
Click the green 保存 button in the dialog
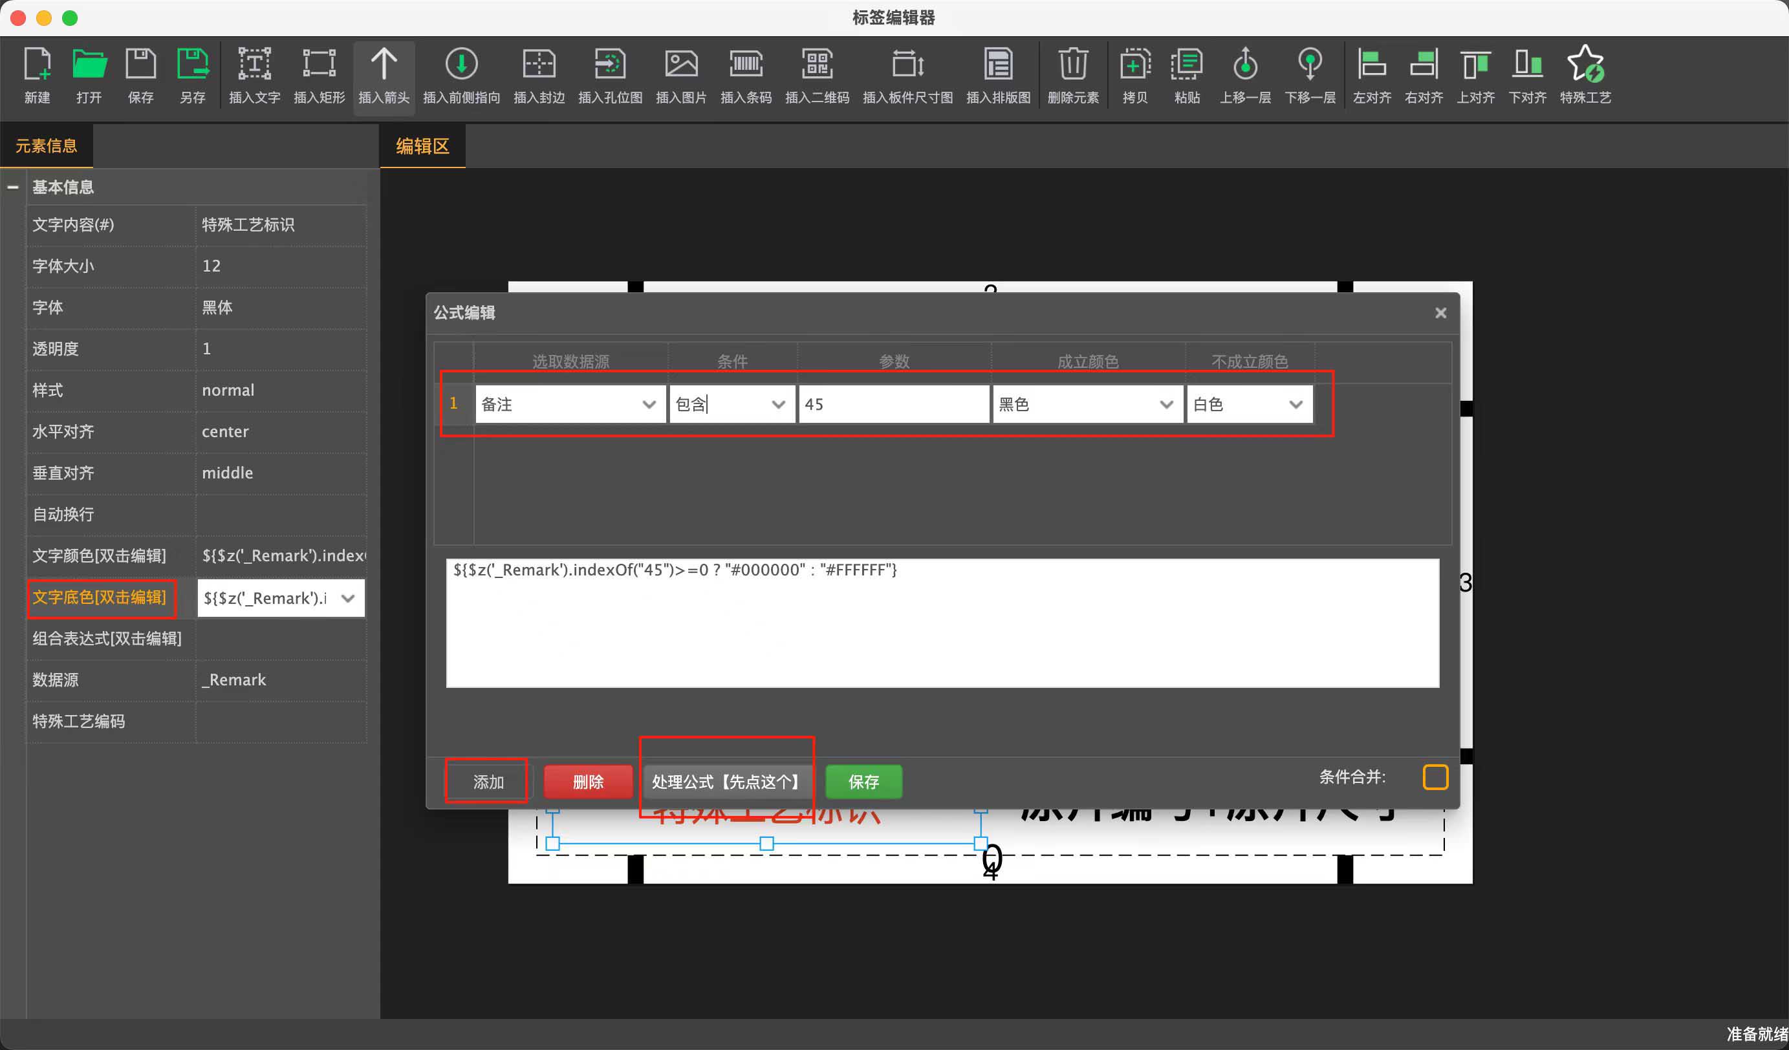coord(863,782)
